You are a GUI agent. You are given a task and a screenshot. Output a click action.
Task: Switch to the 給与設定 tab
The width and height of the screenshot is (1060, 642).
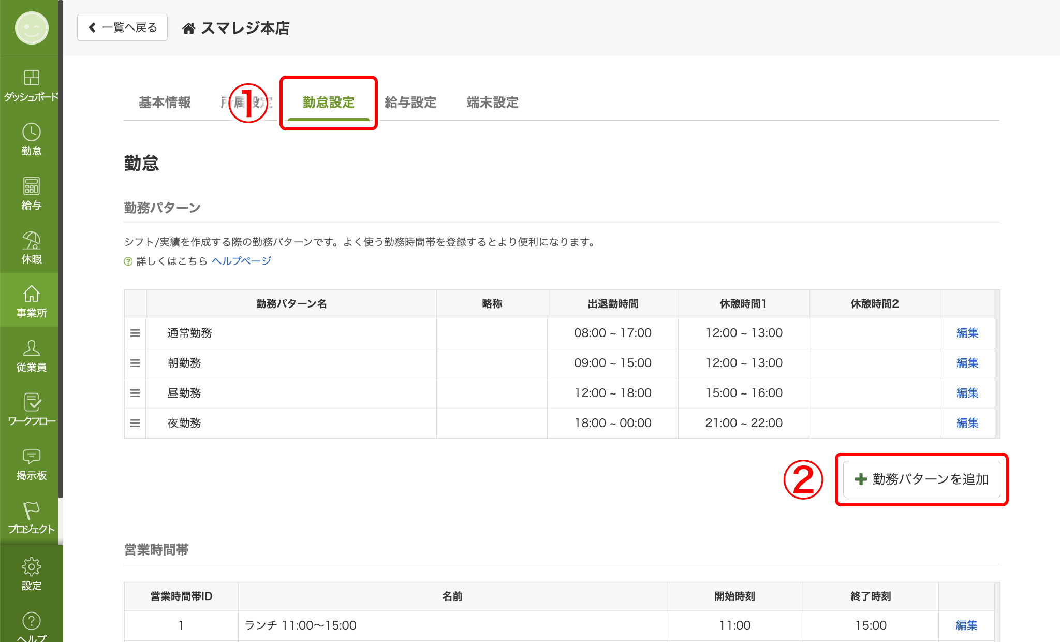coord(410,103)
